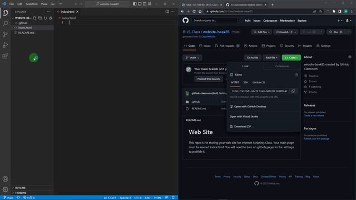
Task: Click the VS Code command center search box
Action: (107, 4)
